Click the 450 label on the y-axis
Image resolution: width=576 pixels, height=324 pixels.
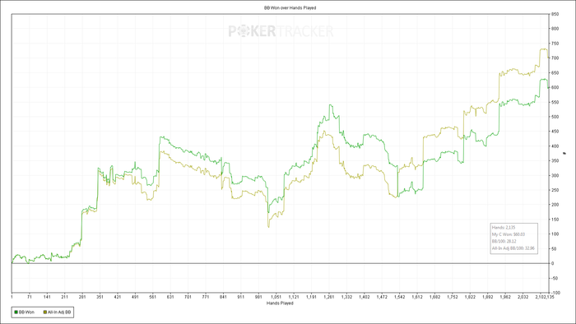tap(555, 132)
